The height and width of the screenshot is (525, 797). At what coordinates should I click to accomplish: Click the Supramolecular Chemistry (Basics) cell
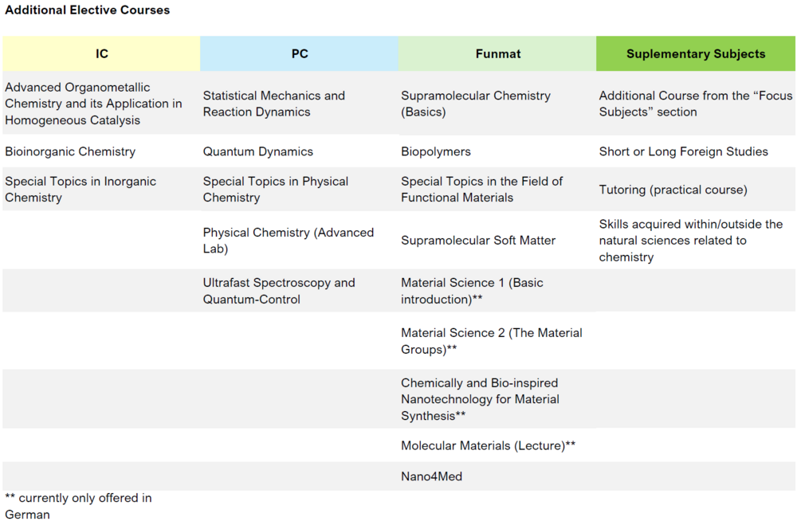click(475, 104)
